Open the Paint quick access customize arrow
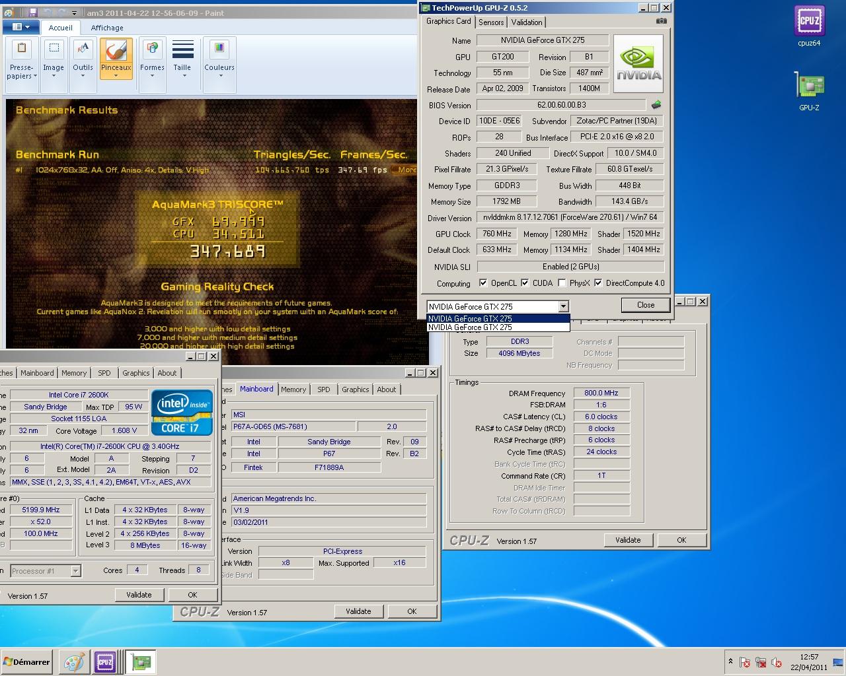This screenshot has width=846, height=676. (x=74, y=13)
